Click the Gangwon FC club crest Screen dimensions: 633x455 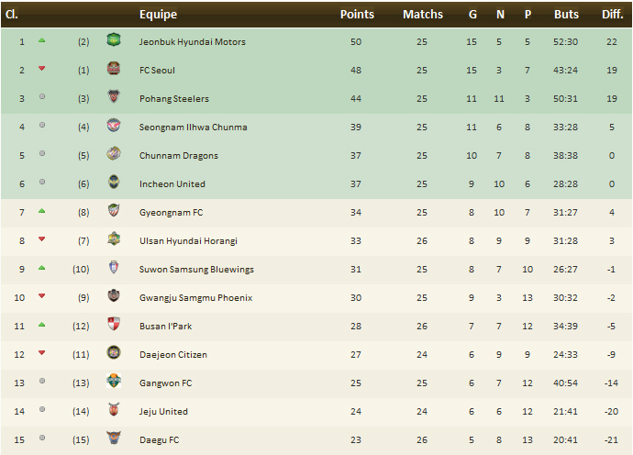coord(113,383)
